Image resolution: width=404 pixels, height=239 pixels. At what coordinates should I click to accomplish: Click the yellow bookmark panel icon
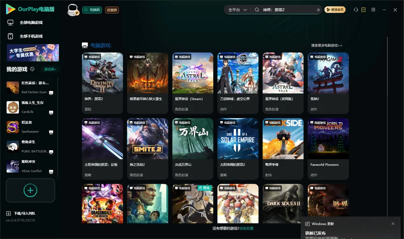[x=364, y=10]
